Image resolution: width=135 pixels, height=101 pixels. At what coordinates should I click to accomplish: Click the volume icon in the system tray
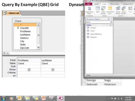click(x=121, y=98)
